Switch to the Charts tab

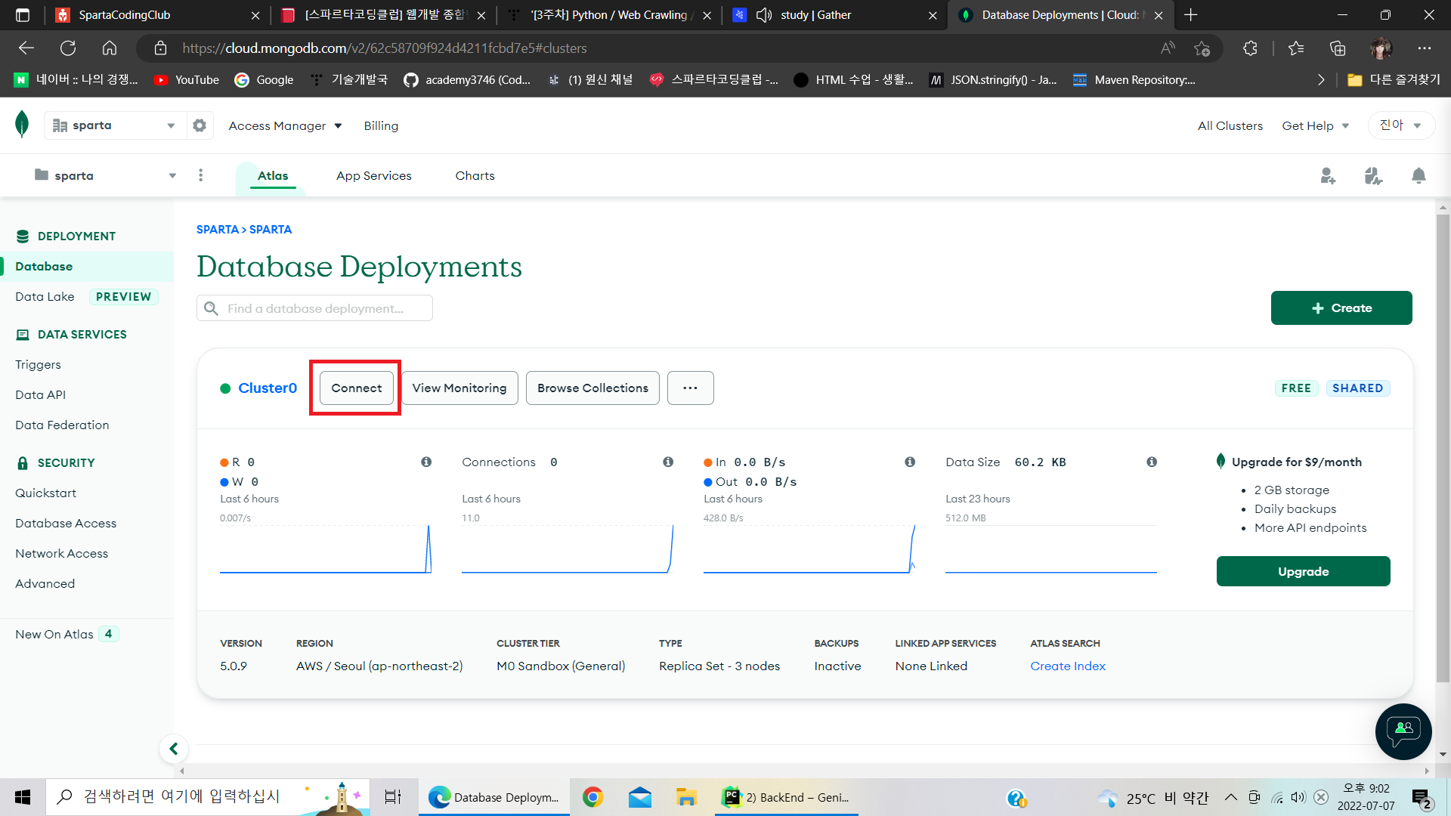(x=475, y=175)
